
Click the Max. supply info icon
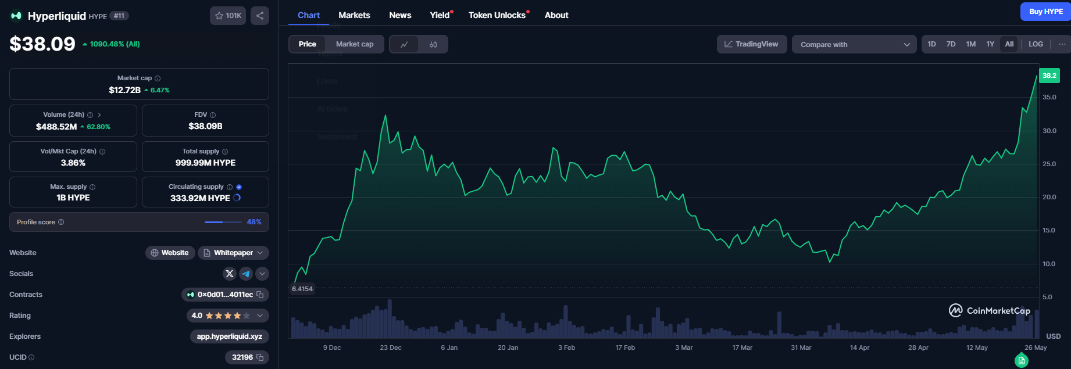(x=92, y=187)
